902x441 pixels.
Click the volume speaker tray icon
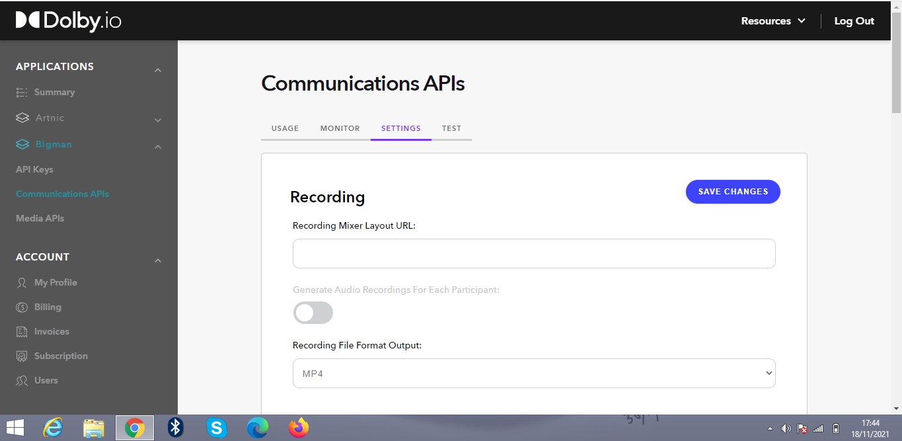(786, 428)
